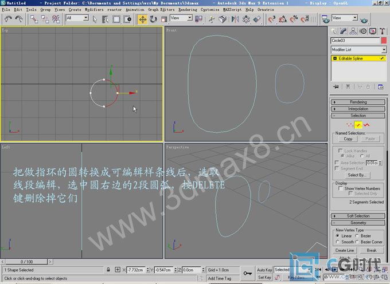
Task: Open the Modifier List dropdown
Action: pyautogui.click(x=358, y=50)
